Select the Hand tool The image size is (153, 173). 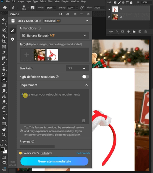(4, 129)
